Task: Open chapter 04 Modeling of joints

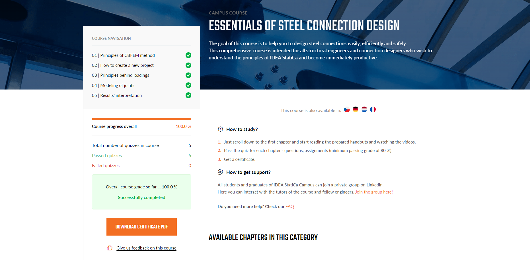Action: pos(113,86)
